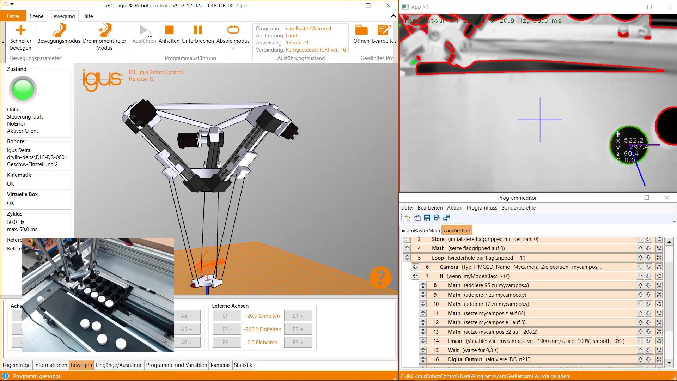Click the Unterbrechen pause icon
Screen dimensions: 677x381
pos(197,30)
